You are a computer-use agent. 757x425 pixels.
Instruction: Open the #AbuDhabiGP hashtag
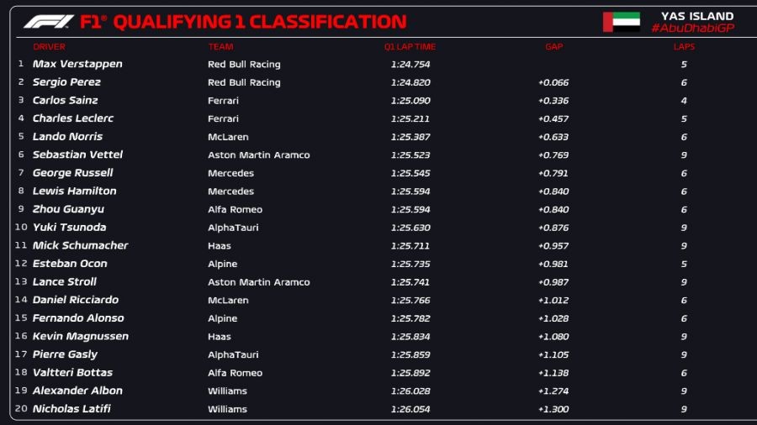point(691,29)
